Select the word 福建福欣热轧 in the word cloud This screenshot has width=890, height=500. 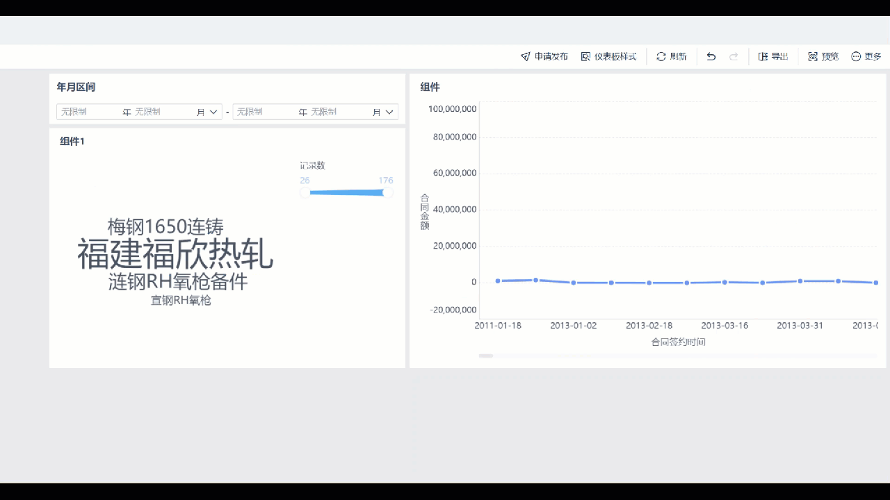175,254
